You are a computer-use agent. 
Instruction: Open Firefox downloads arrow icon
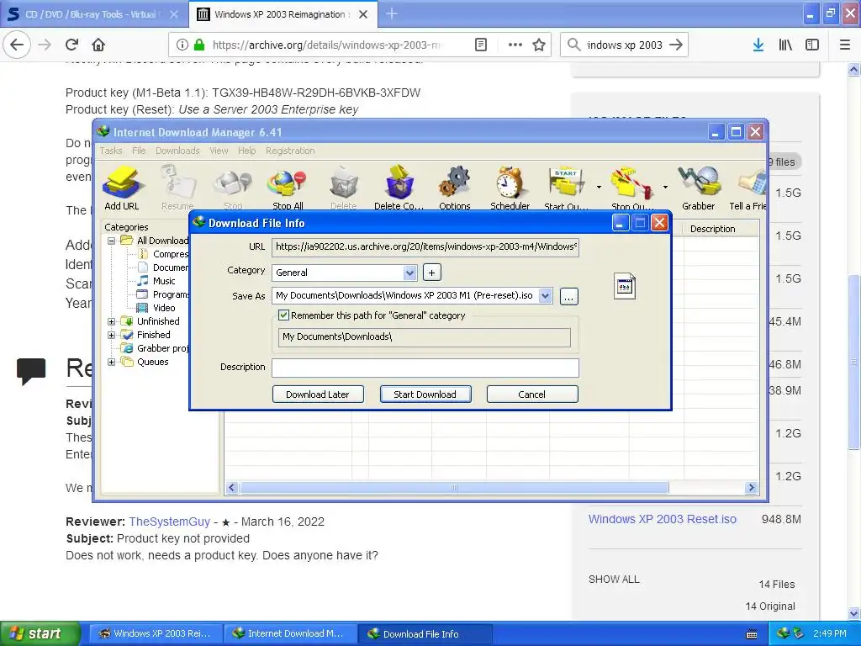758,45
